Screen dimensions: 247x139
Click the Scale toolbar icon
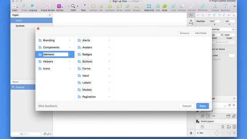(x=165, y=6)
